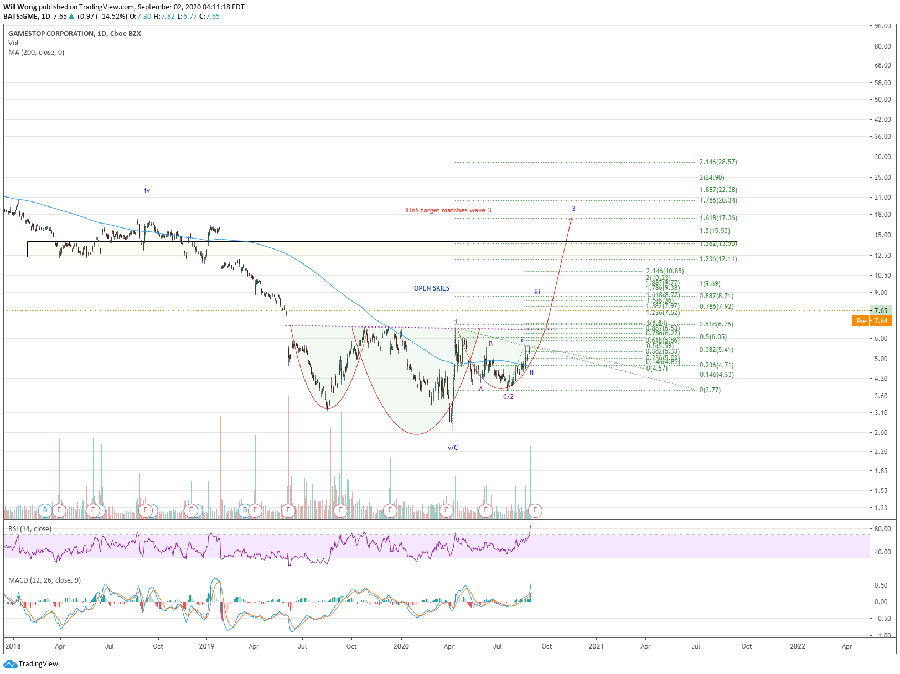Click the 0(3.77) Fibonacci level label
The height and width of the screenshot is (674, 900).
tap(710, 390)
